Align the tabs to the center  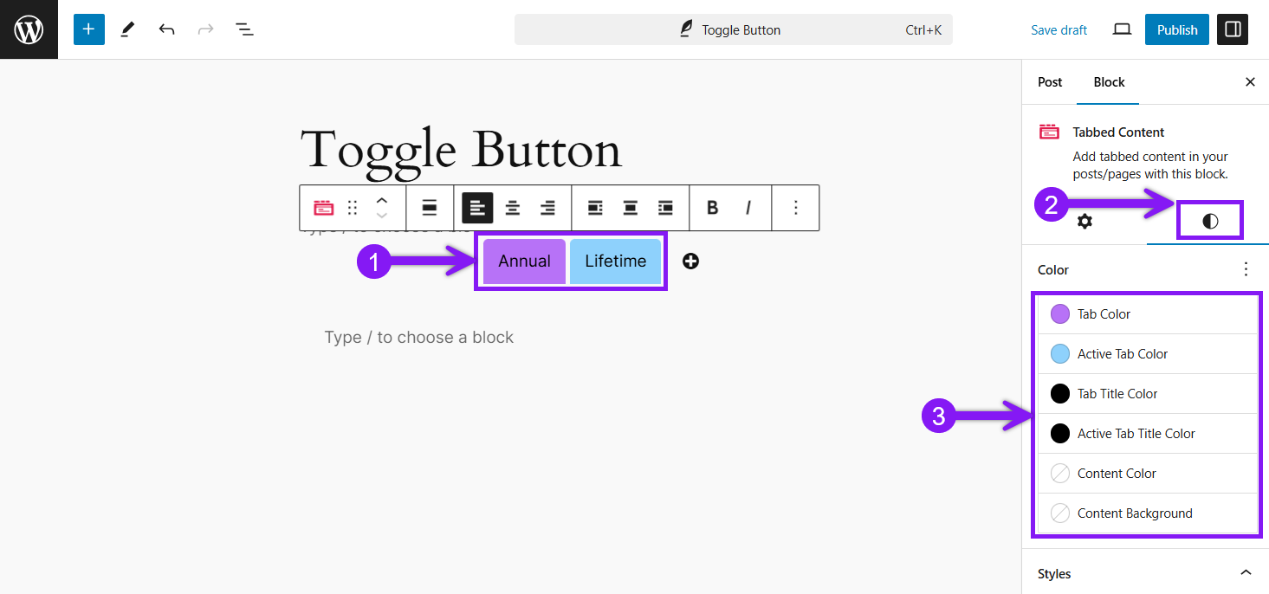pos(631,208)
